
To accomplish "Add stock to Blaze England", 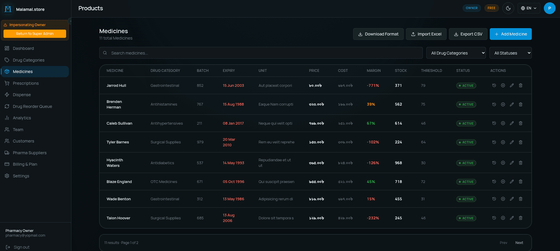I will (503, 182).
